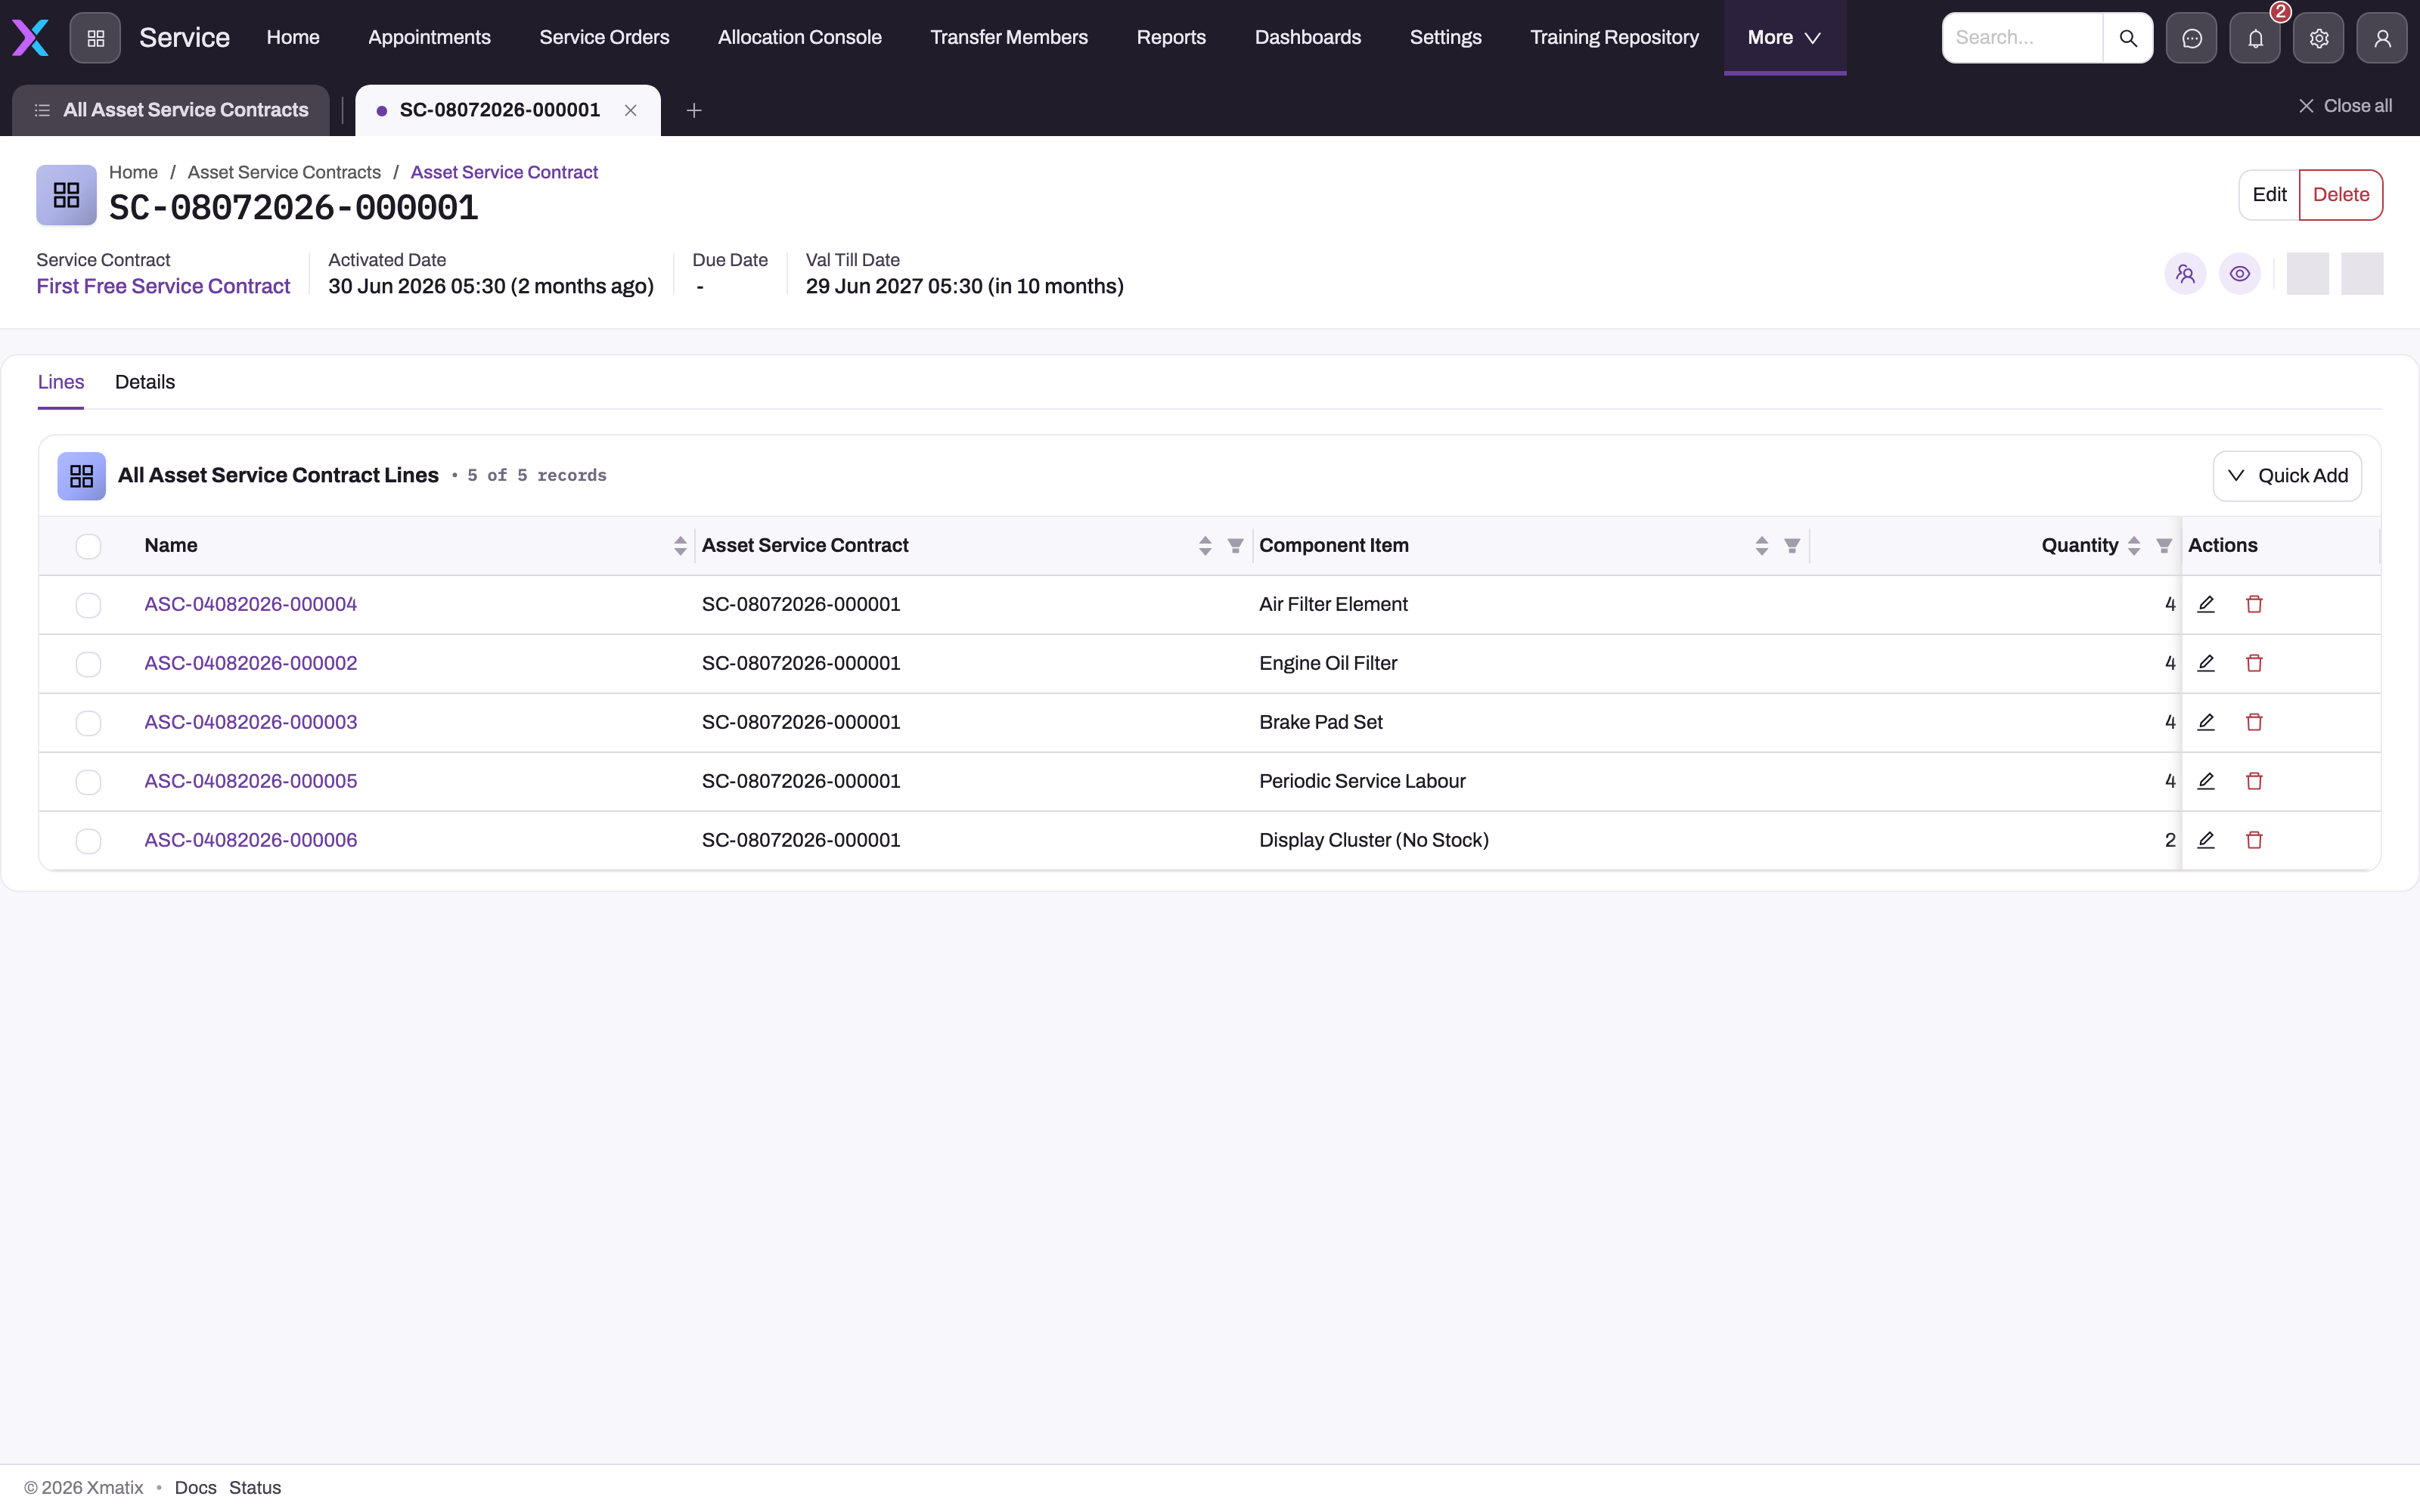Switch to All Asset Service Contracts tab
Viewport: 2420px width, 1512px height.
pos(171,110)
